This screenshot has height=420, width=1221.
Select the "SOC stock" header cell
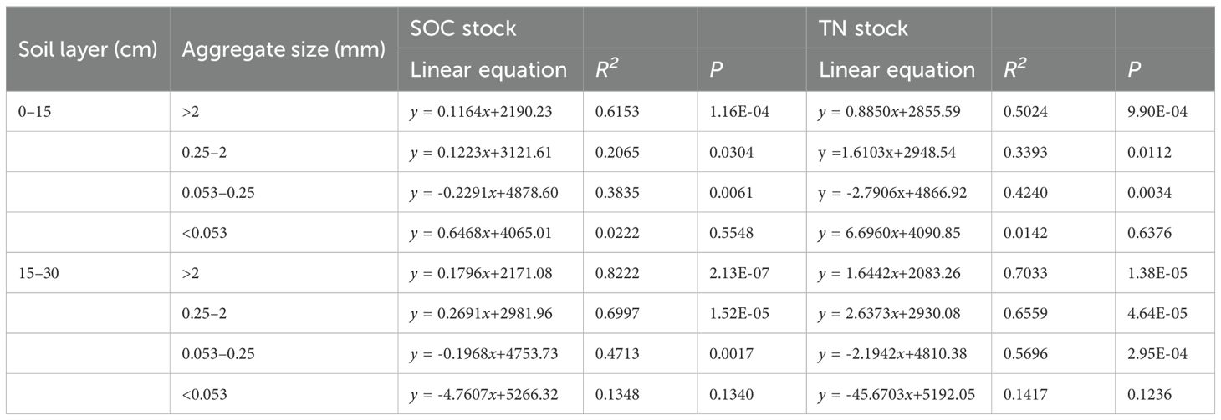click(x=463, y=28)
